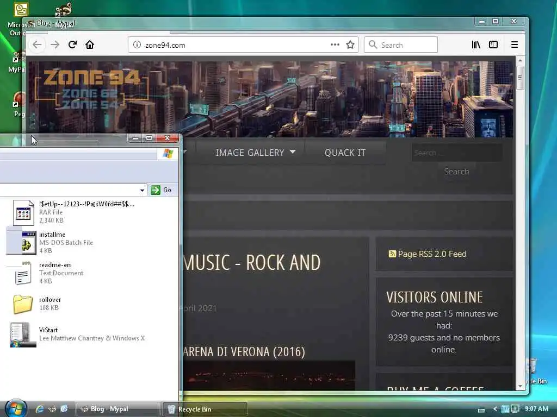
Task: Select the readme-en text document icon
Action: click(x=23, y=273)
